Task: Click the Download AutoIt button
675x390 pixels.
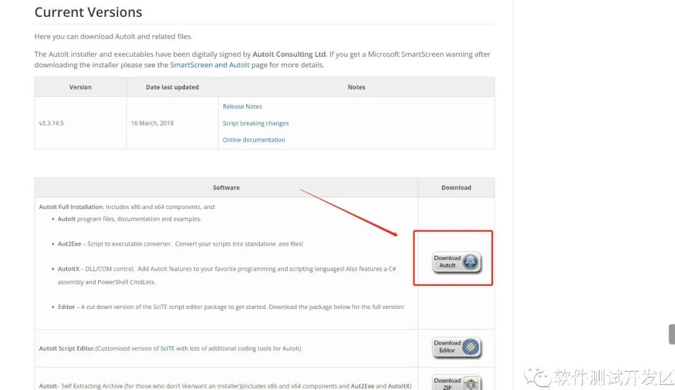Action: coord(456,262)
